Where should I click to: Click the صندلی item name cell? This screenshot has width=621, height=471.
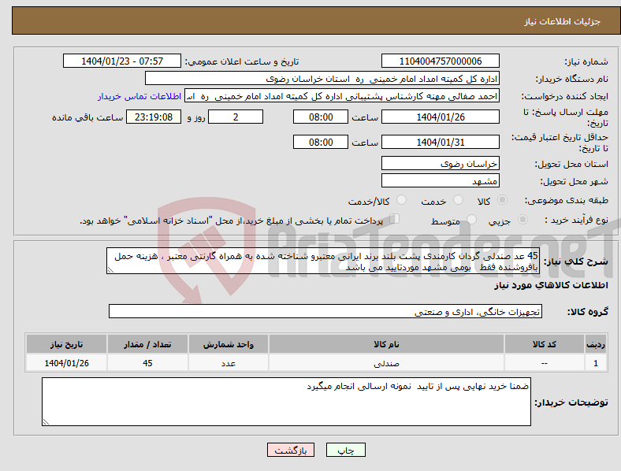tap(386, 363)
